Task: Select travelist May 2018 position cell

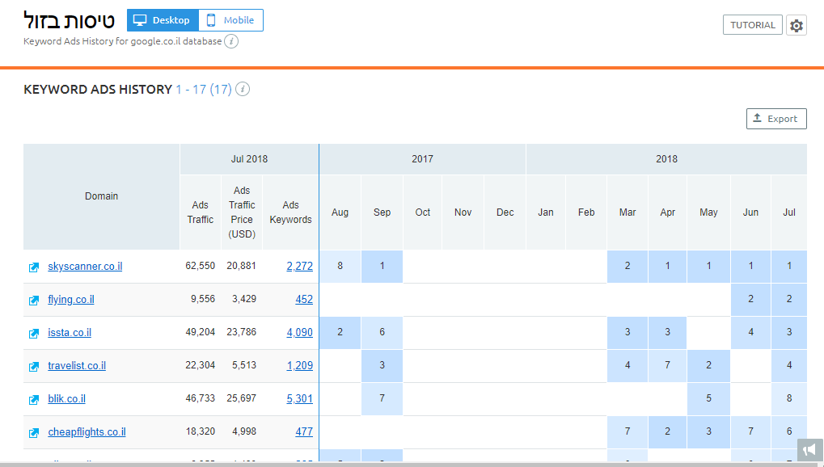Action: (708, 366)
